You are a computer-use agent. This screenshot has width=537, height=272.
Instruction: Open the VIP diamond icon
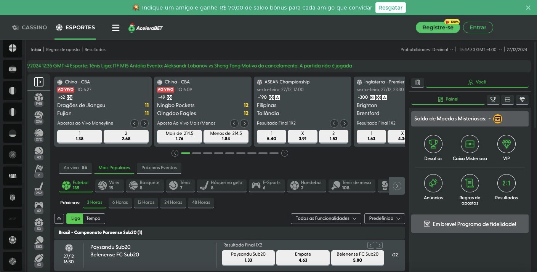(x=507, y=144)
